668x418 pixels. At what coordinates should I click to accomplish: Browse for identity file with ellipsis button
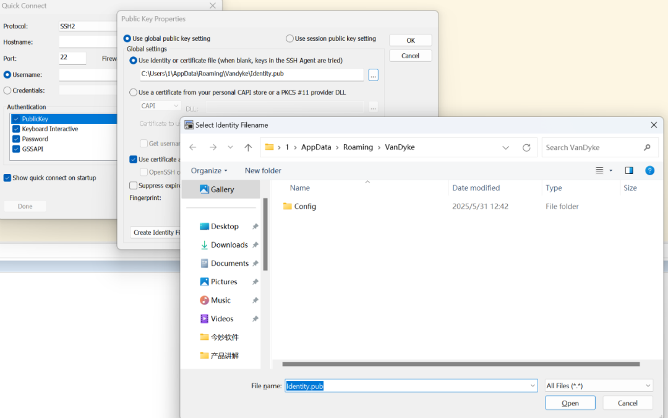373,75
